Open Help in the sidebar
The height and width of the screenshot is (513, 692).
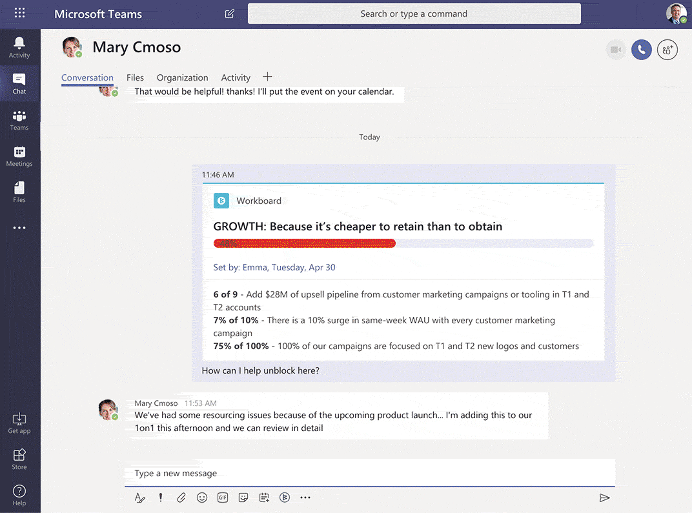[x=19, y=496]
